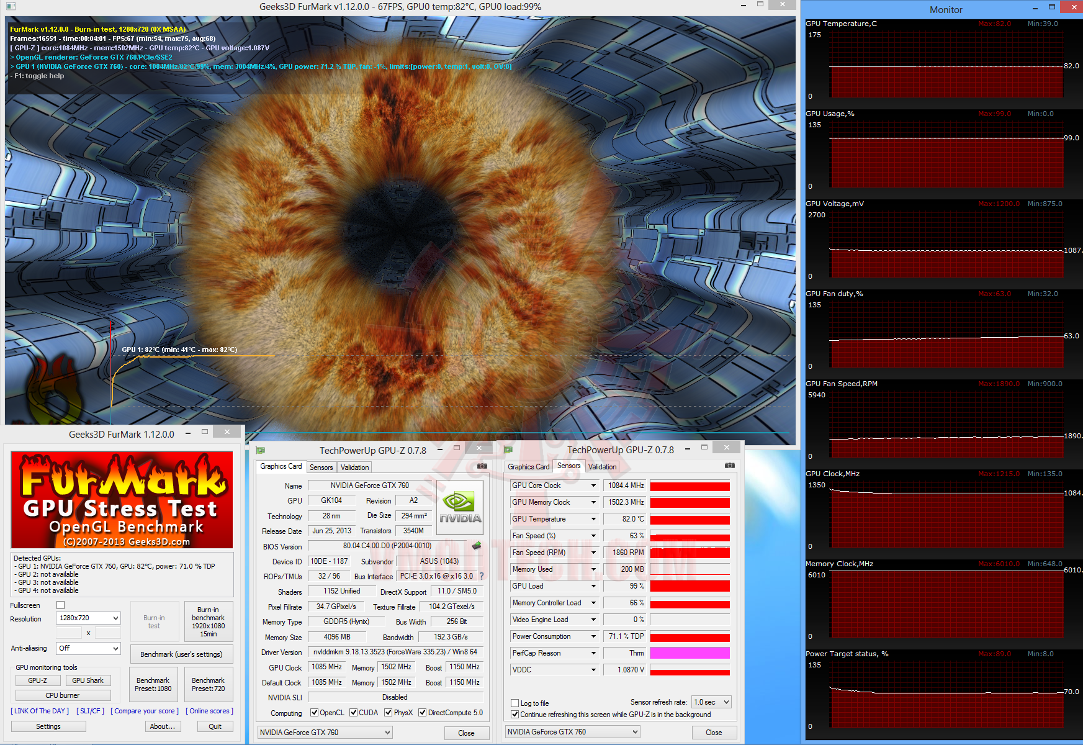Screen dimensions: 1083x745
Task: Maximize the Monitor window
Action: pyautogui.click(x=1052, y=7)
